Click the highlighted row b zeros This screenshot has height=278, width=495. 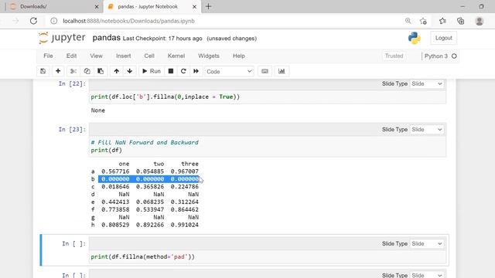[148, 179]
